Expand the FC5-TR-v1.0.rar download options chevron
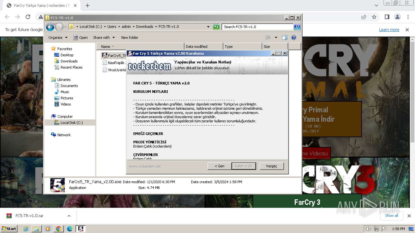The image size is (415, 233). [69, 216]
